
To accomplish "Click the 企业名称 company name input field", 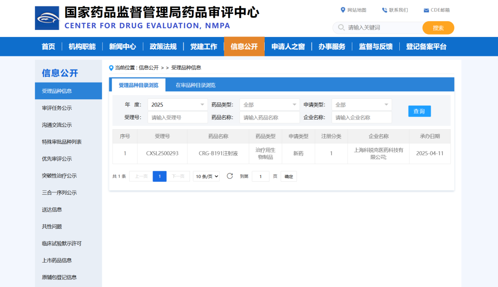I will pyautogui.click(x=362, y=117).
